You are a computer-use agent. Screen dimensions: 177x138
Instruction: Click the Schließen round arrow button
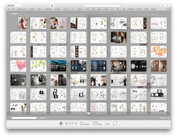tap(168, 118)
